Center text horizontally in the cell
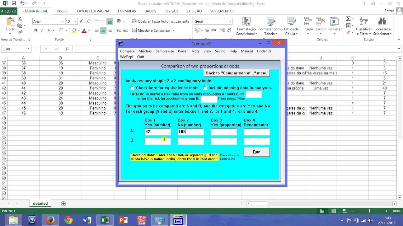Image resolution: width=403 pixels, height=226 pixels. [x=103, y=30]
